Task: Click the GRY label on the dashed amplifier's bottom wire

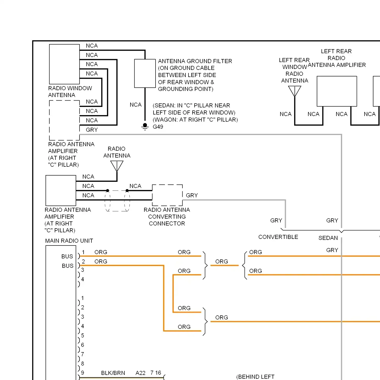Action: coord(92,130)
